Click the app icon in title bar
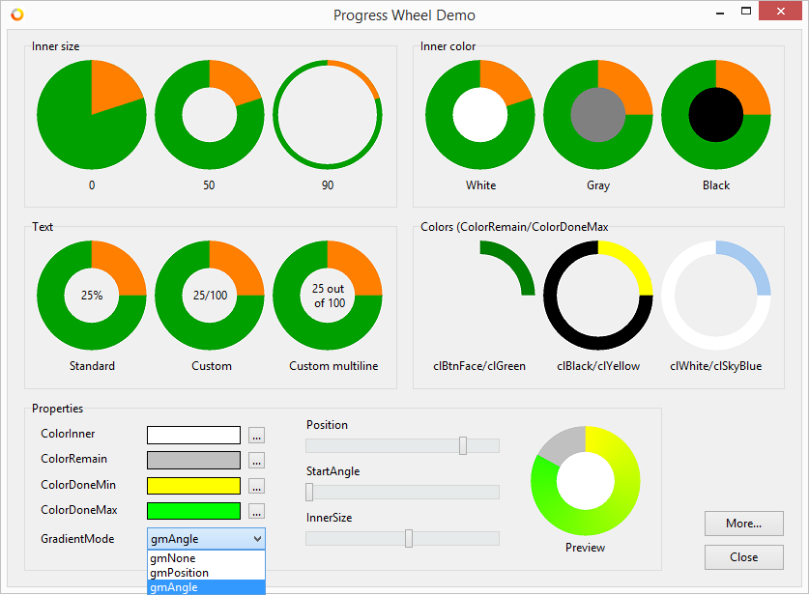This screenshot has height=595, width=809. (16, 14)
